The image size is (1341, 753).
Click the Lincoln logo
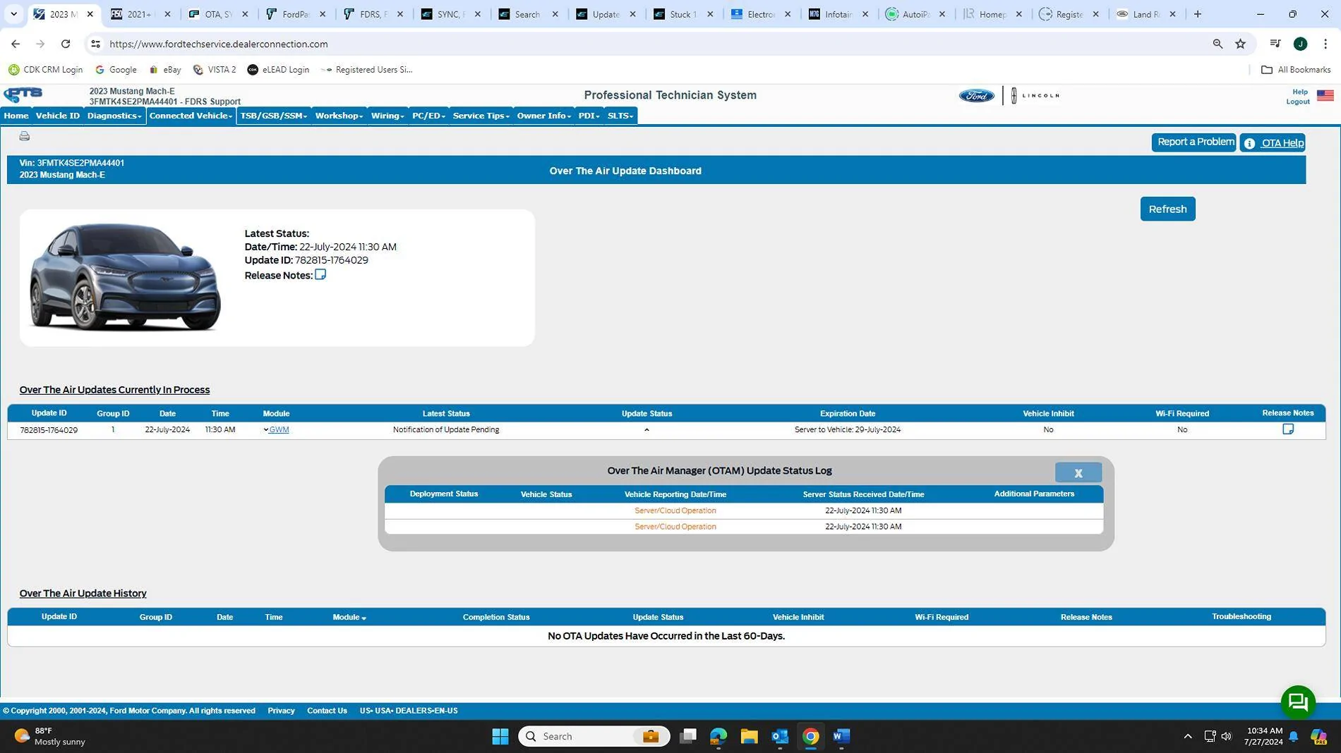(1035, 95)
